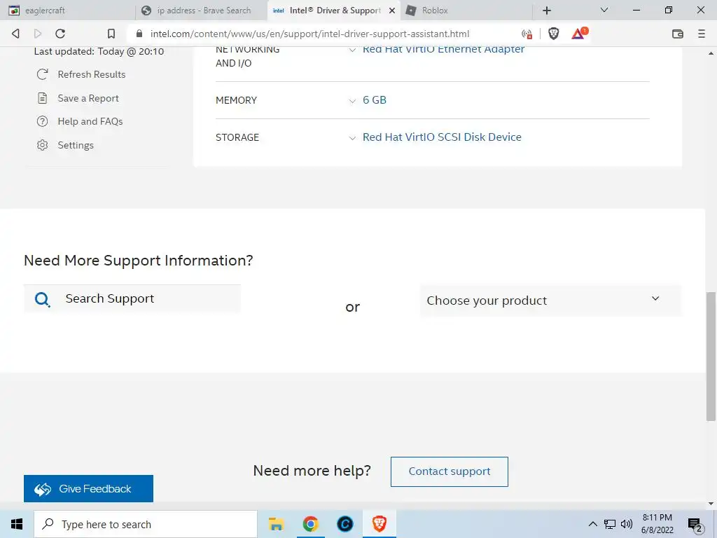717x538 pixels.
Task: Click the lock site info icon
Action: [x=139, y=34]
